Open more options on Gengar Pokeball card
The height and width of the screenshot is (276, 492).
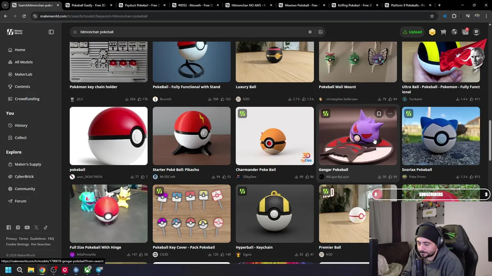390,113
